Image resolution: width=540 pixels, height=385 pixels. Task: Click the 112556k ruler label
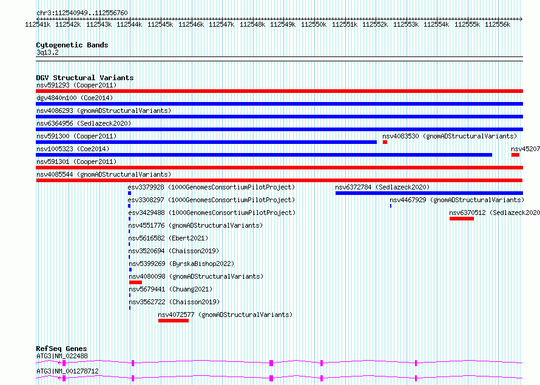coord(498,25)
